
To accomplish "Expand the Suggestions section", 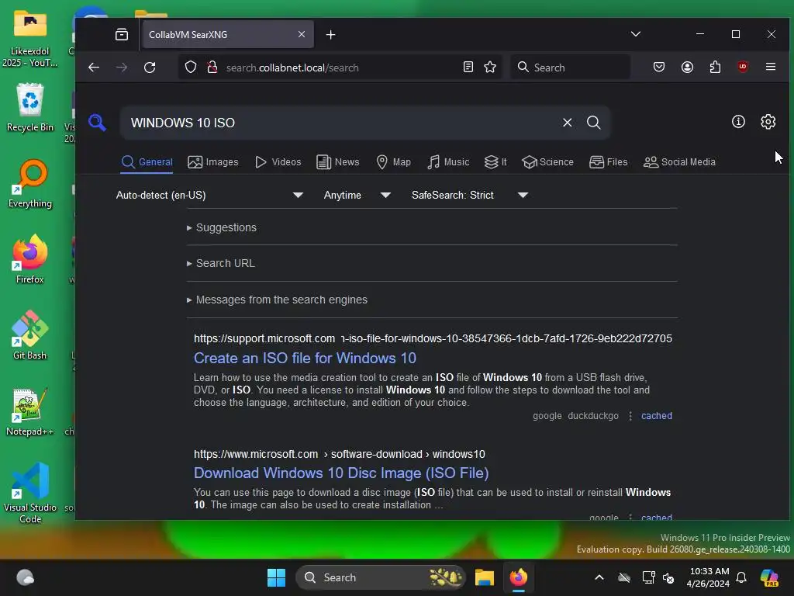I will [x=221, y=227].
